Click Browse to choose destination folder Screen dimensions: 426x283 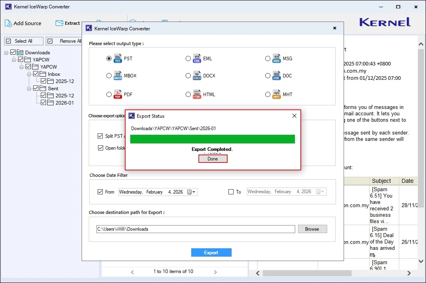click(x=312, y=229)
